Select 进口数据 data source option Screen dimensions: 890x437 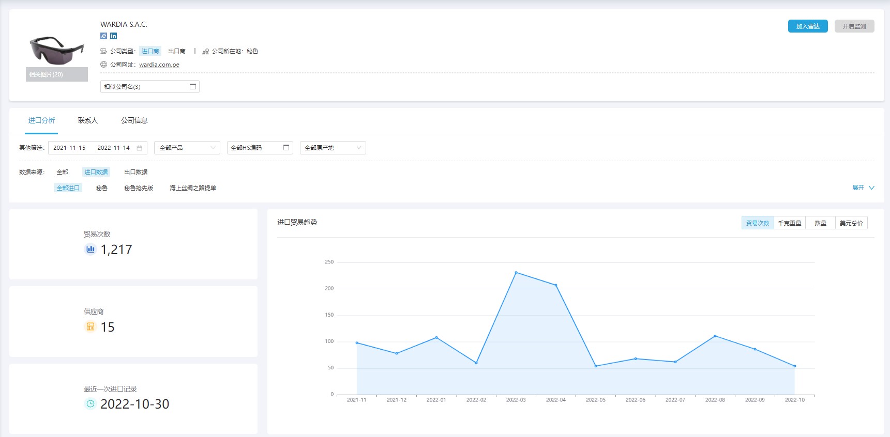pyautogui.click(x=96, y=172)
